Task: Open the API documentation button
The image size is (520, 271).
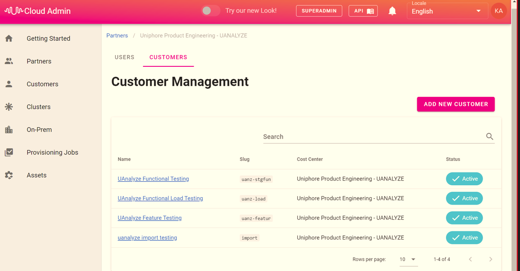Action: [363, 11]
